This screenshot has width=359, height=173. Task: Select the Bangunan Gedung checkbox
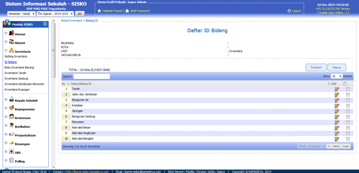point(348,117)
